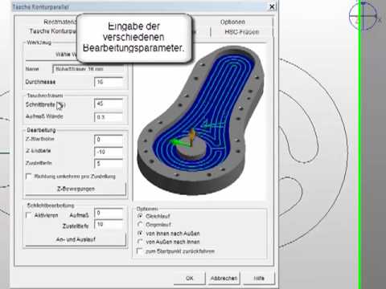Viewport: 386px width, 289px height.
Task: Edit the Schlichtbearbeitung Zustelltiefe field
Action: (109, 225)
